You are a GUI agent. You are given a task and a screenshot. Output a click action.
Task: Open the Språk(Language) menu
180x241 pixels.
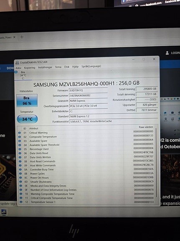coord(91,66)
